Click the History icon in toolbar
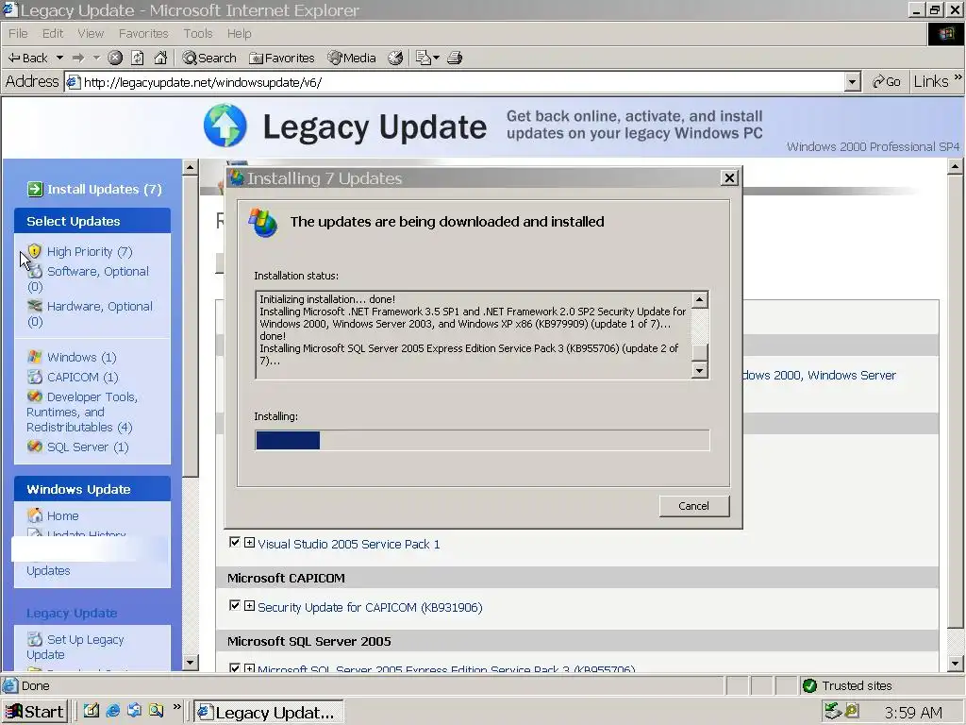 click(x=395, y=58)
